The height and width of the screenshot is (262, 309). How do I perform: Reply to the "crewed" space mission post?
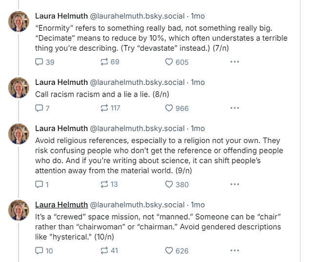coord(40,251)
